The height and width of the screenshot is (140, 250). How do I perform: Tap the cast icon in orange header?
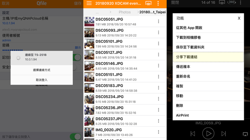pos(149,3)
